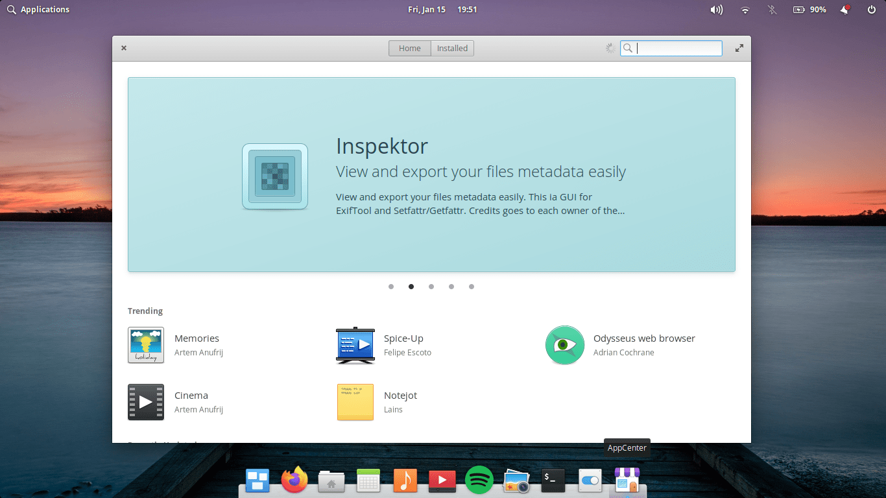886x498 pixels.
Task: Close the AppCenter window
Action: coord(124,48)
